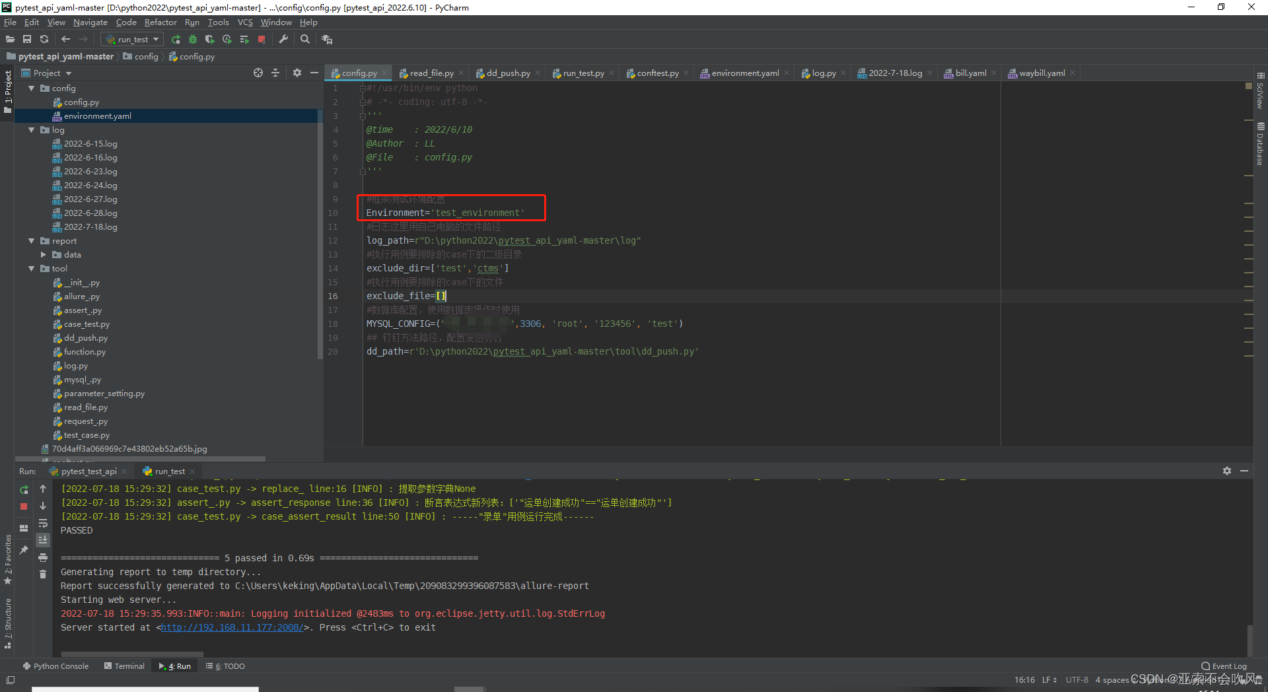Print the Run console output
1268x692 pixels.
pos(43,557)
